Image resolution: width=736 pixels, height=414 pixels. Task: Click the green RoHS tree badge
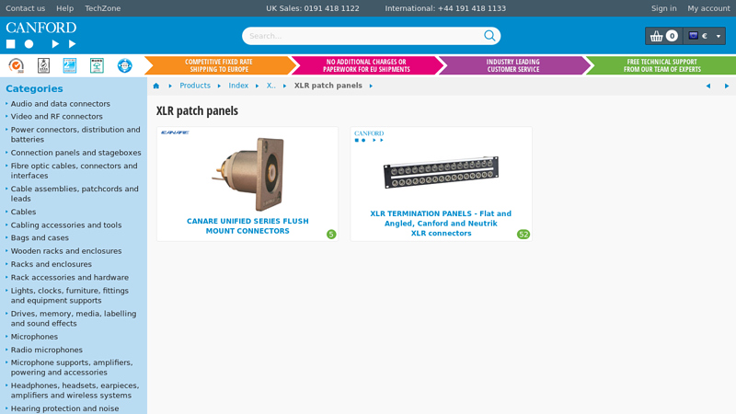(x=98, y=65)
